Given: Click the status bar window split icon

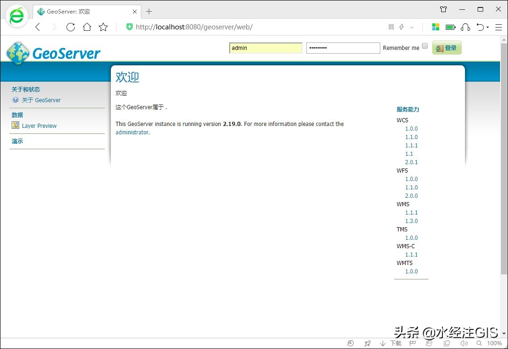Looking at the screenshot, I should pos(447,343).
